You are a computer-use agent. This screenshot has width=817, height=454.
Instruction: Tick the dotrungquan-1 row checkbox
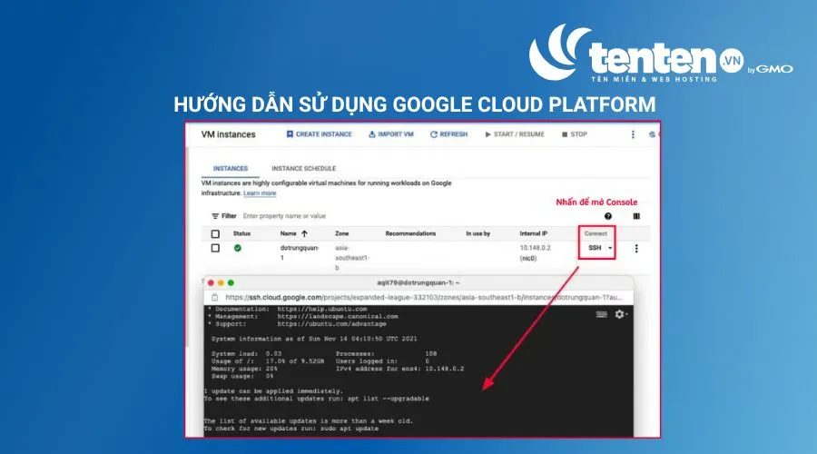[x=215, y=248]
